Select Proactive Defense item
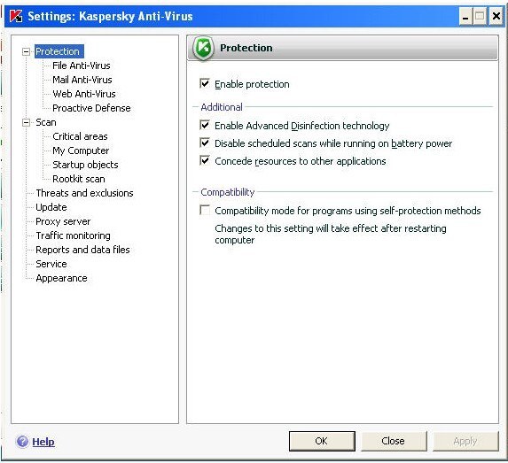Screen dimensions: 508x463 coord(91,108)
